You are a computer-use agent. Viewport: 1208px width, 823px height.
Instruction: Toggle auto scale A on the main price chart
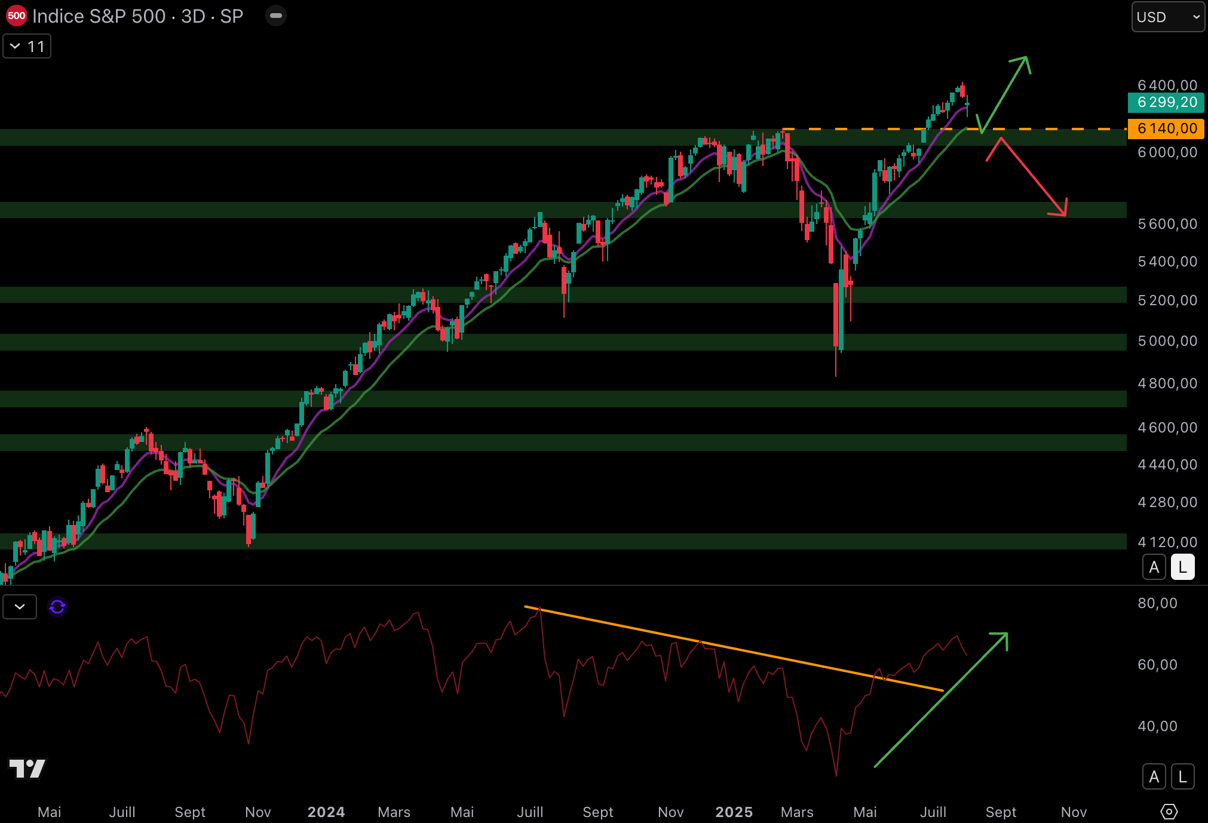pyautogui.click(x=1154, y=567)
